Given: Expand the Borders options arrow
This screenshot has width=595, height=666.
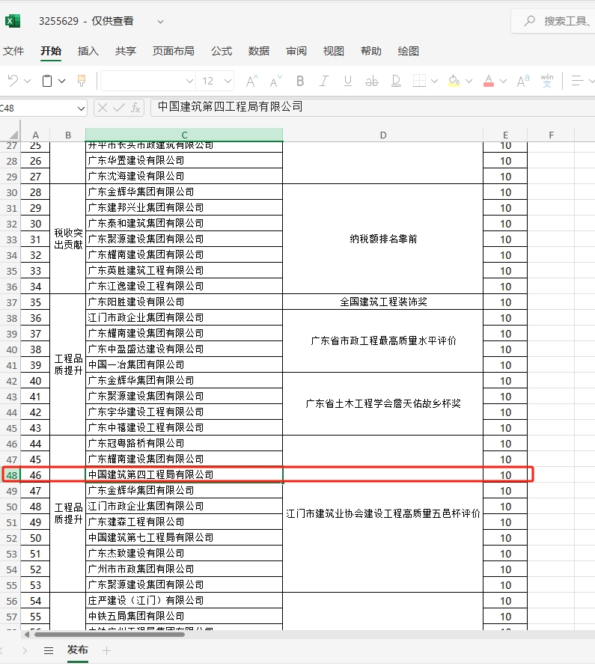Looking at the screenshot, I should (x=434, y=81).
